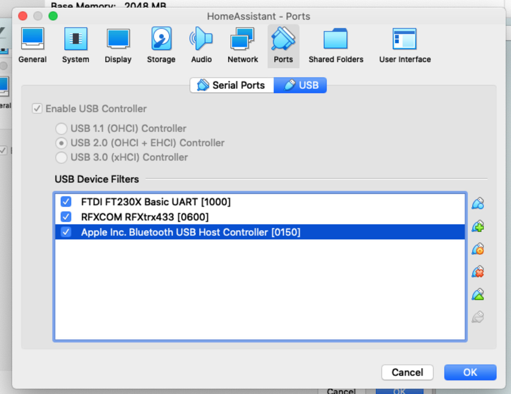This screenshot has height=394, width=511.
Task: Remove the selected USB filter
Action: (477, 271)
